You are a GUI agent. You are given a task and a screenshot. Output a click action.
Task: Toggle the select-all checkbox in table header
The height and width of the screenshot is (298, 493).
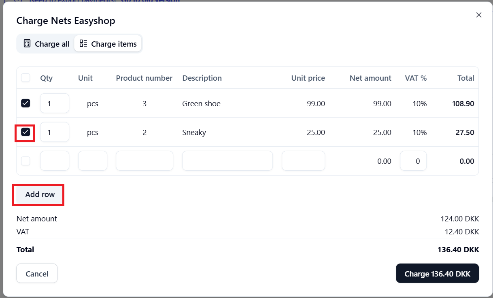tap(25, 77)
